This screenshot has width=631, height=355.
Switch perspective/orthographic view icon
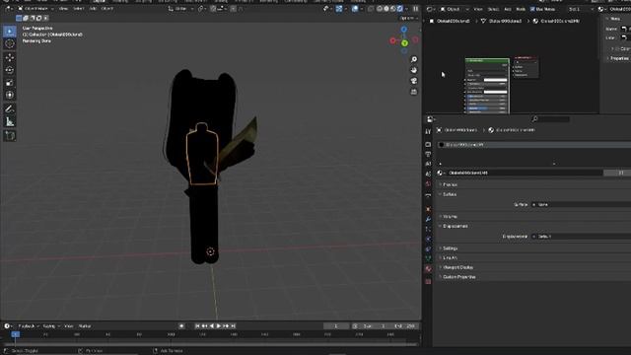pyautogui.click(x=414, y=92)
